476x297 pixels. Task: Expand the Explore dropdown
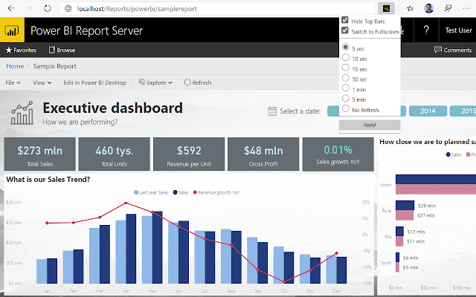coord(158,82)
